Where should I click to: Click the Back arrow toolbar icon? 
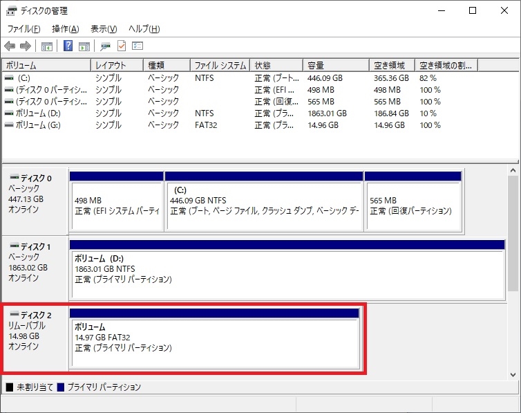pyautogui.click(x=10, y=46)
